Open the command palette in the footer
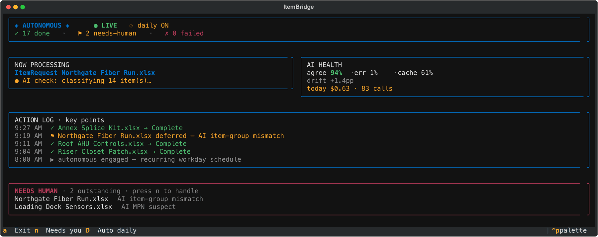This screenshot has height=237, width=598. [569, 230]
